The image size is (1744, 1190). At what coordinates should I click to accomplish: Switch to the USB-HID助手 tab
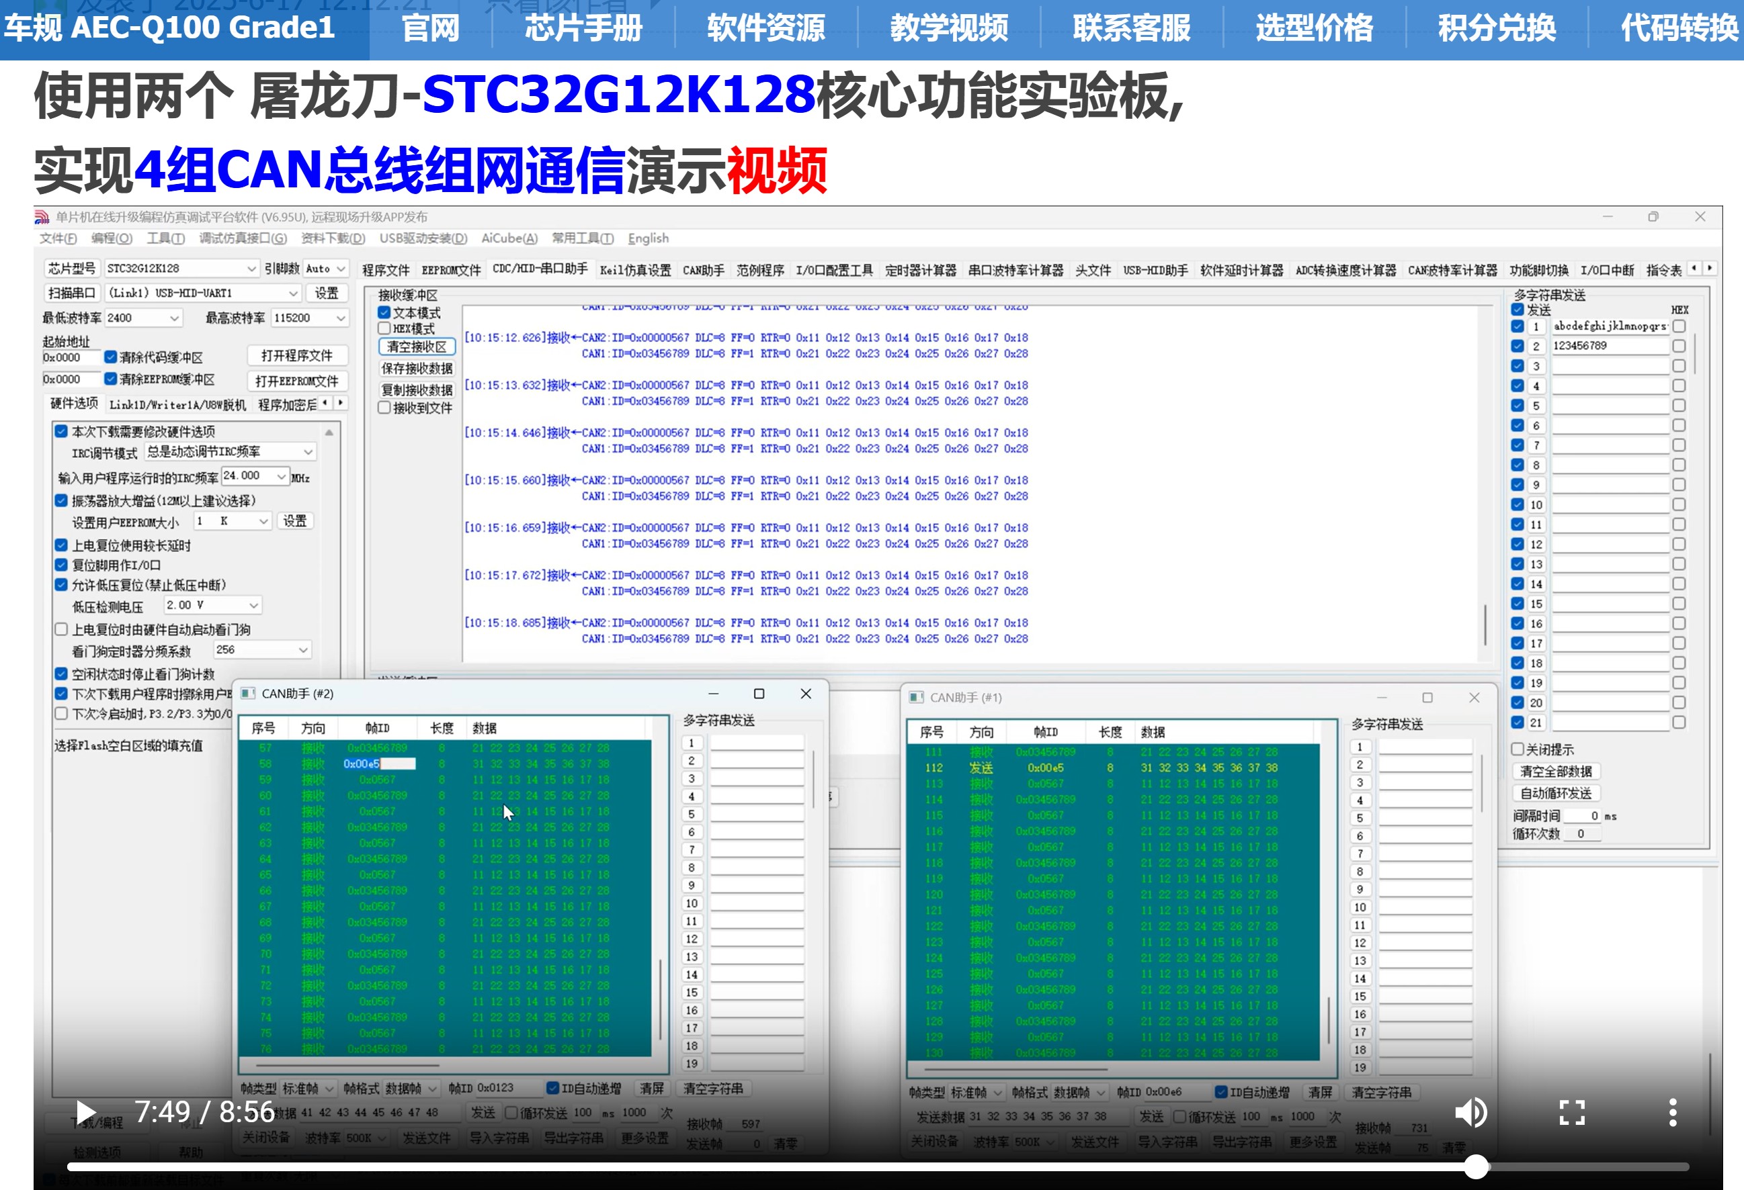pyautogui.click(x=1155, y=270)
